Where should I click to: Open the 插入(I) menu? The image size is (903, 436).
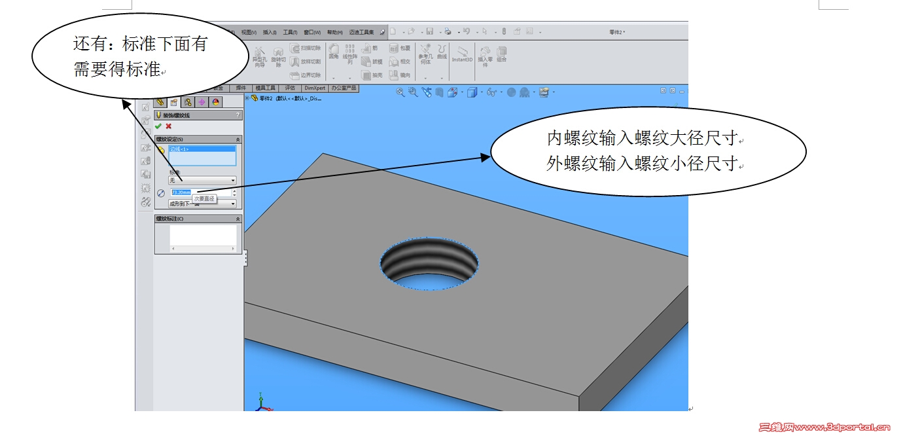270,32
